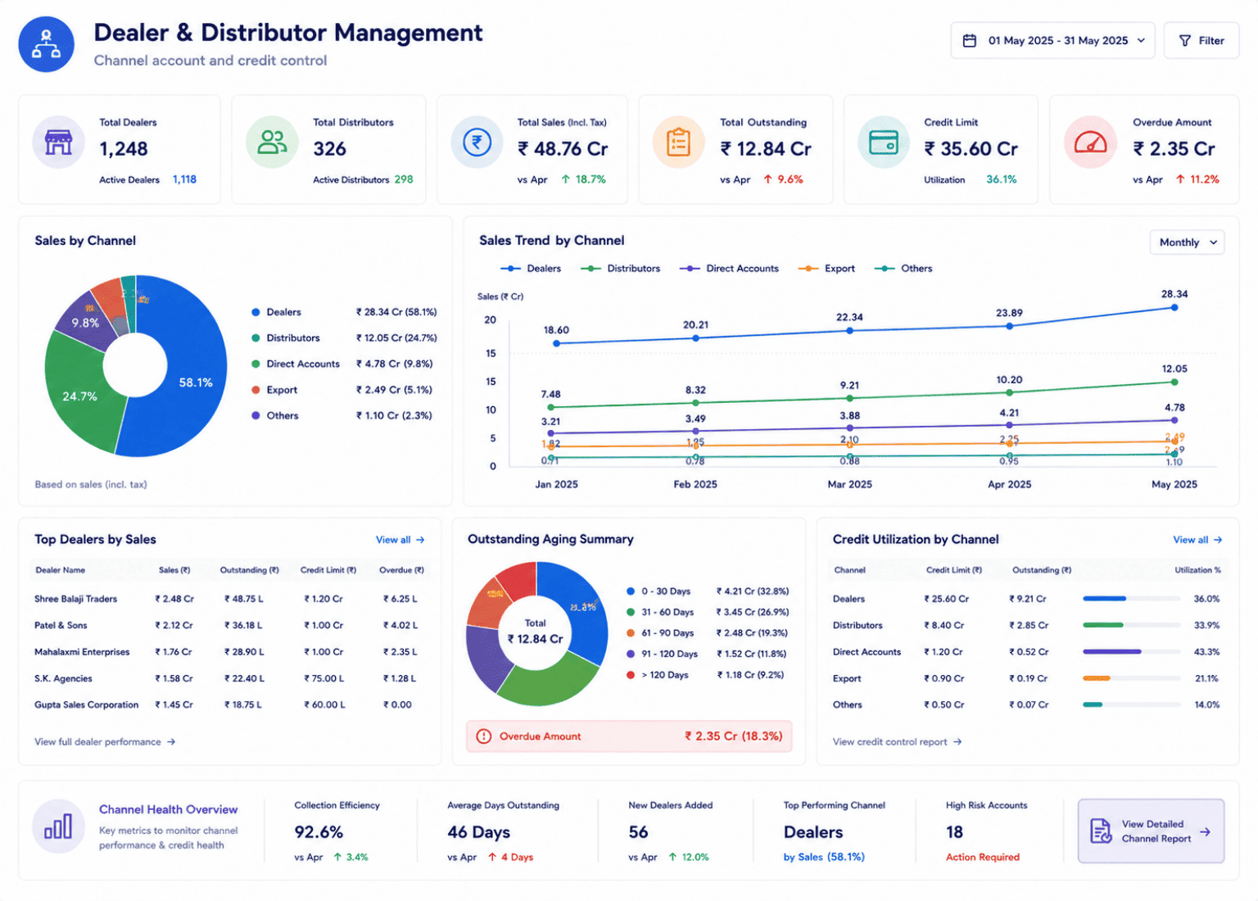Click the Filter button
1258x901 pixels.
1201,40
